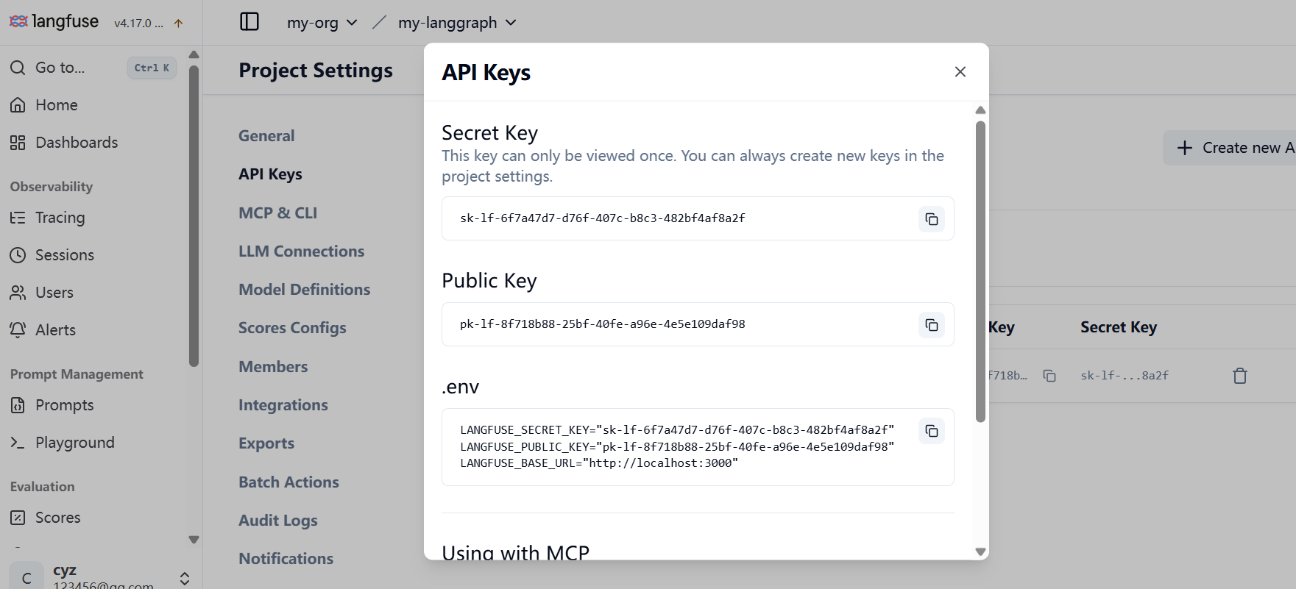This screenshot has height=589, width=1296.
Task: Select Exports settings tab
Action: [266, 443]
